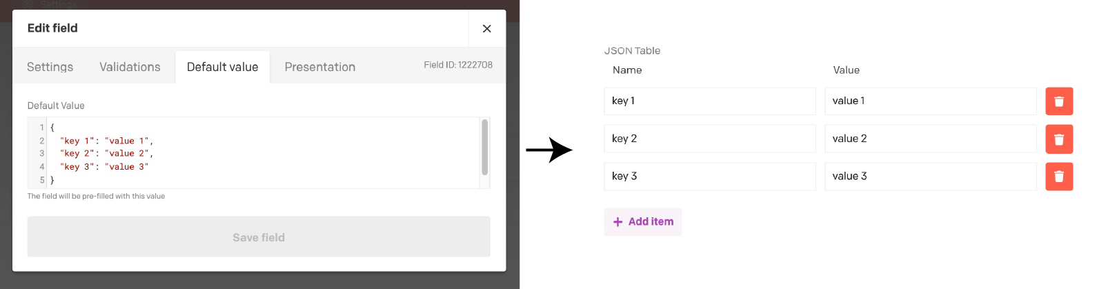Viewport: 1117px width, 289px height.
Task: Delete the key 3 row
Action: (x=1058, y=177)
